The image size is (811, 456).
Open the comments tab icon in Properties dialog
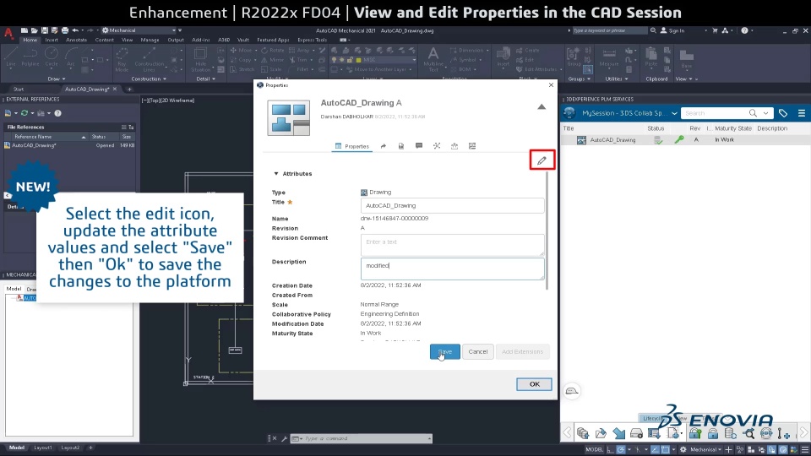(419, 146)
